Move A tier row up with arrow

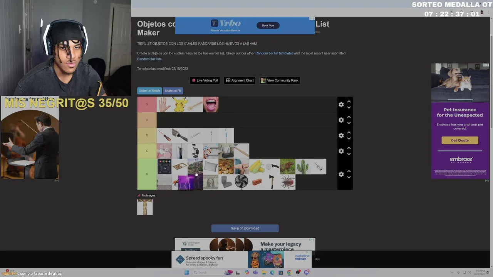pos(349,117)
